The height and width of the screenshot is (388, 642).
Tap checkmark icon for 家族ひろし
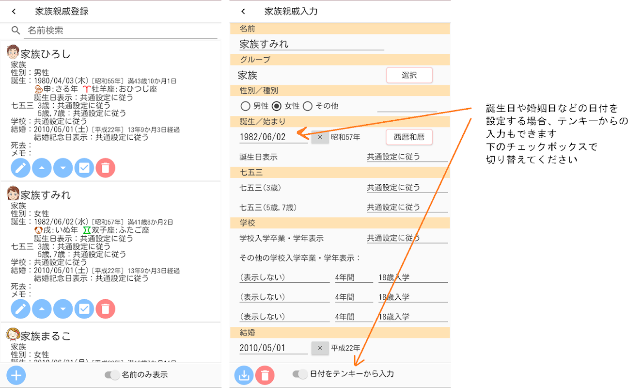coord(84,168)
